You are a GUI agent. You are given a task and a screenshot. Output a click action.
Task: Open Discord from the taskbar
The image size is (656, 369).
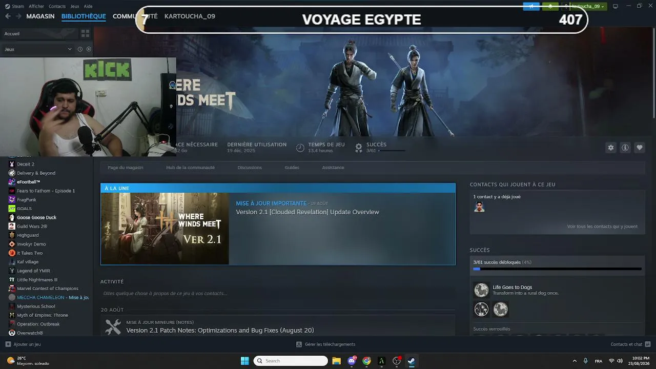click(352, 361)
